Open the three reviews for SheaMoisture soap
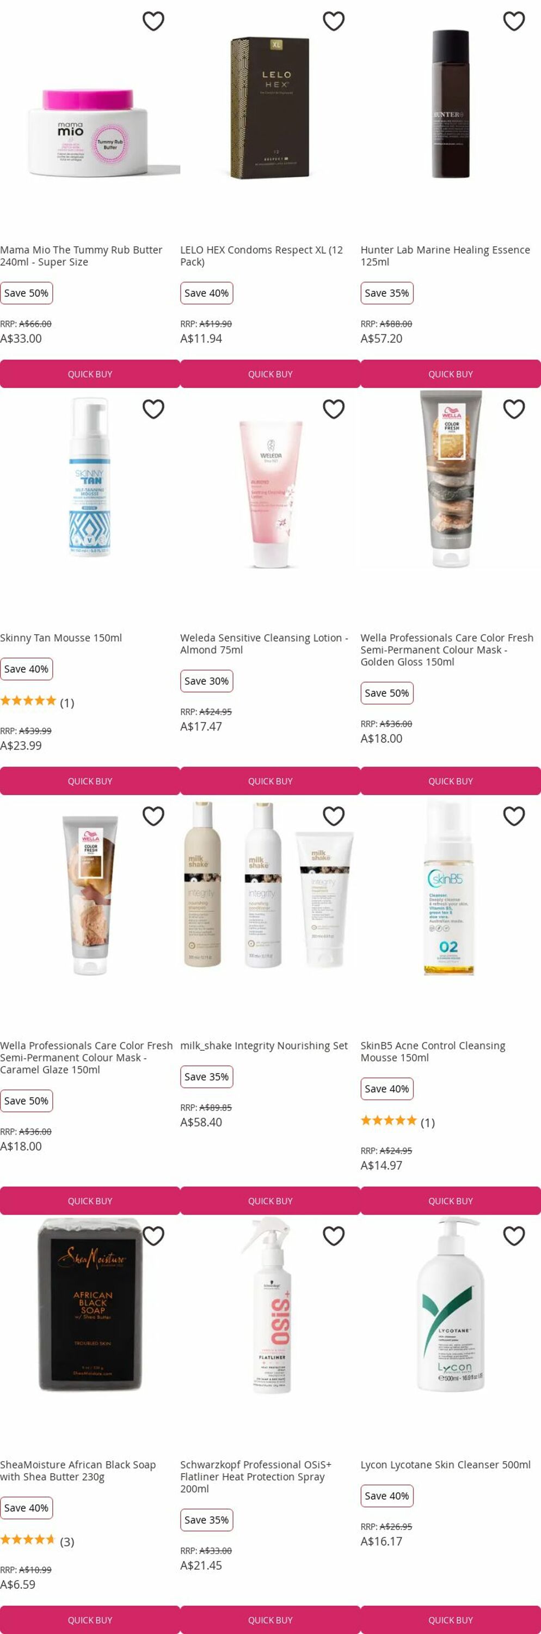This screenshot has width=541, height=1634. (x=37, y=1541)
